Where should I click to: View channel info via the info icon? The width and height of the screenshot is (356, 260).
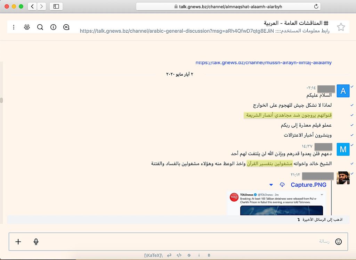53,27
